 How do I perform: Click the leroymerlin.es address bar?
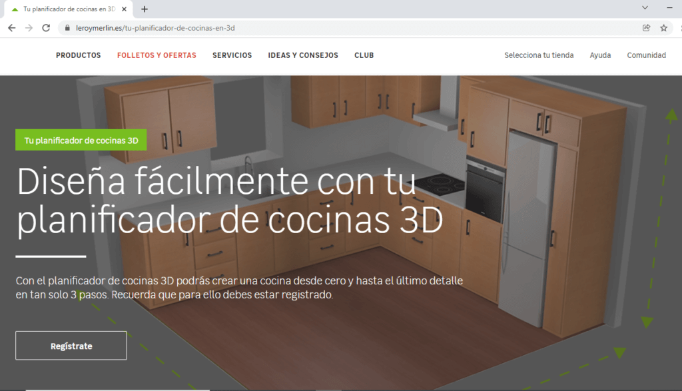click(x=333, y=28)
